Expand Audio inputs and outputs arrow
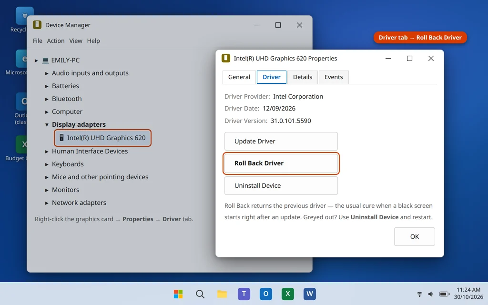Screen dimensions: 488x305 point(47,73)
